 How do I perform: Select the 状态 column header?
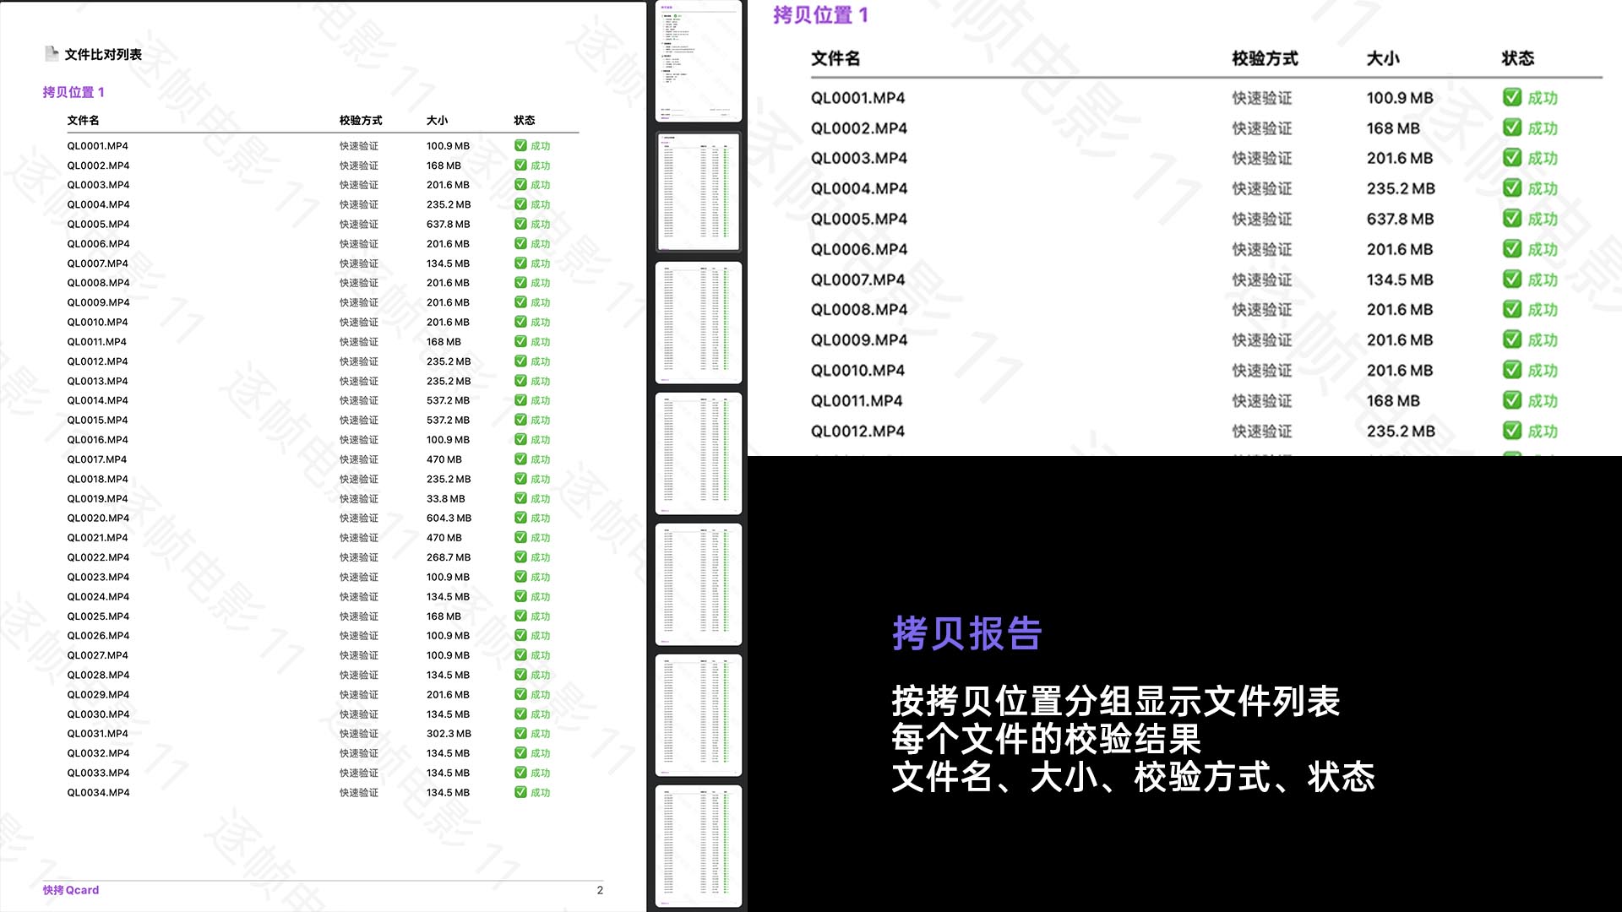coord(525,120)
